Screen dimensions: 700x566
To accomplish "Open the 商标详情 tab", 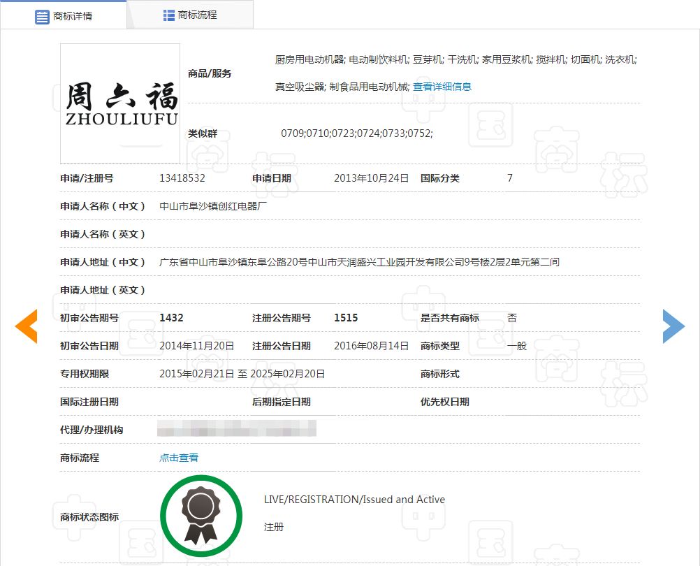I will pyautogui.click(x=64, y=16).
